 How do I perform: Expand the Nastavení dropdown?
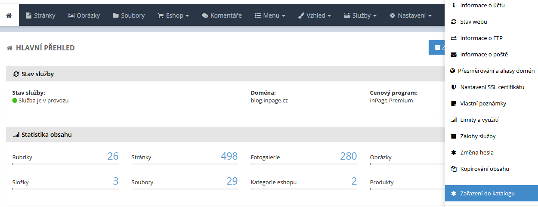coord(410,15)
